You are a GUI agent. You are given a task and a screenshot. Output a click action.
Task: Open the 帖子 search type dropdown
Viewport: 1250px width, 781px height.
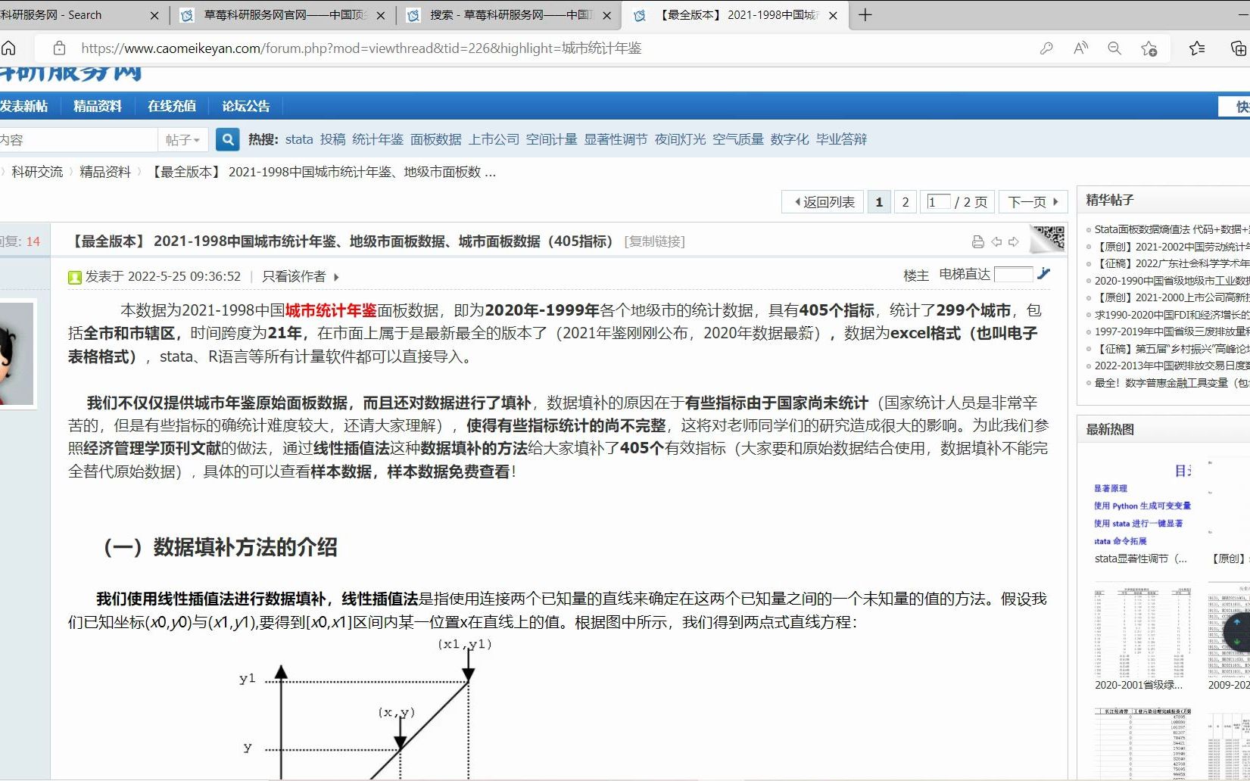(182, 139)
